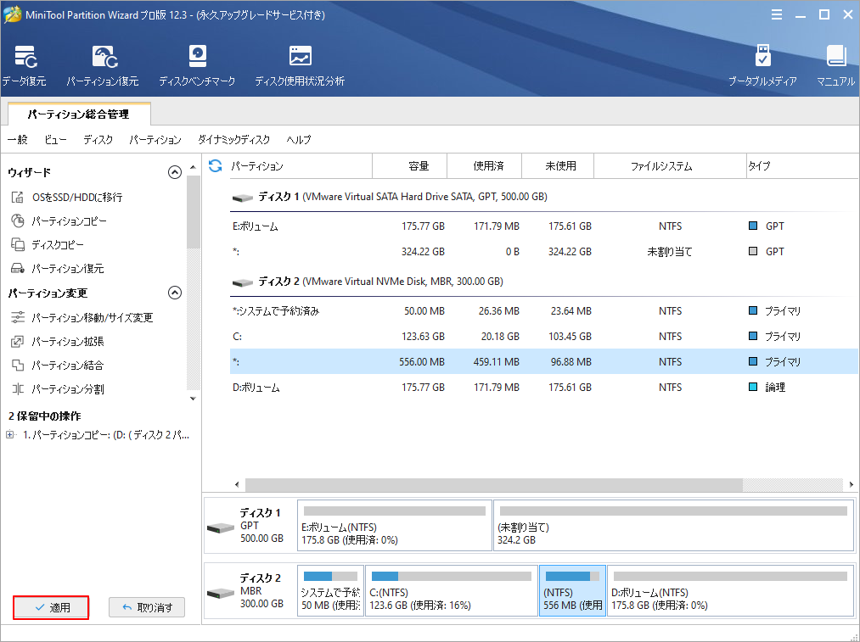Open the ヘルプ menu
This screenshot has height=642, width=860.
coord(299,140)
